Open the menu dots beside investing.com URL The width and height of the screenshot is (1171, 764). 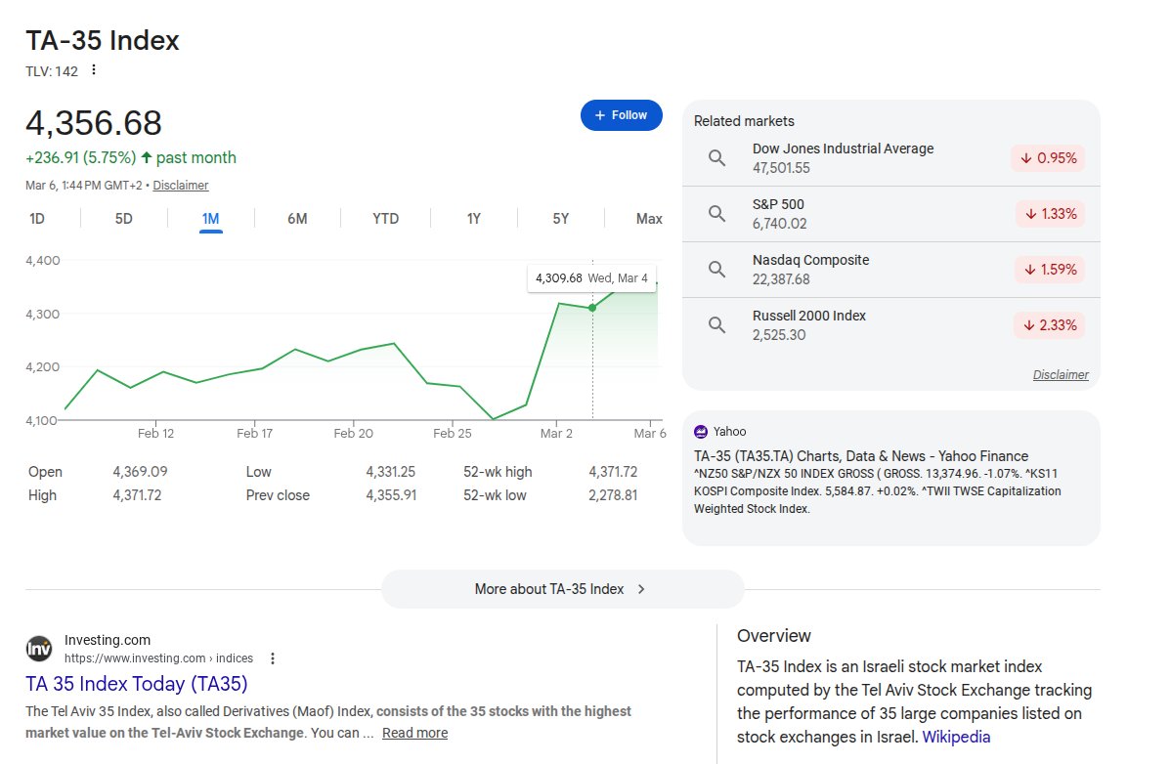click(x=273, y=658)
